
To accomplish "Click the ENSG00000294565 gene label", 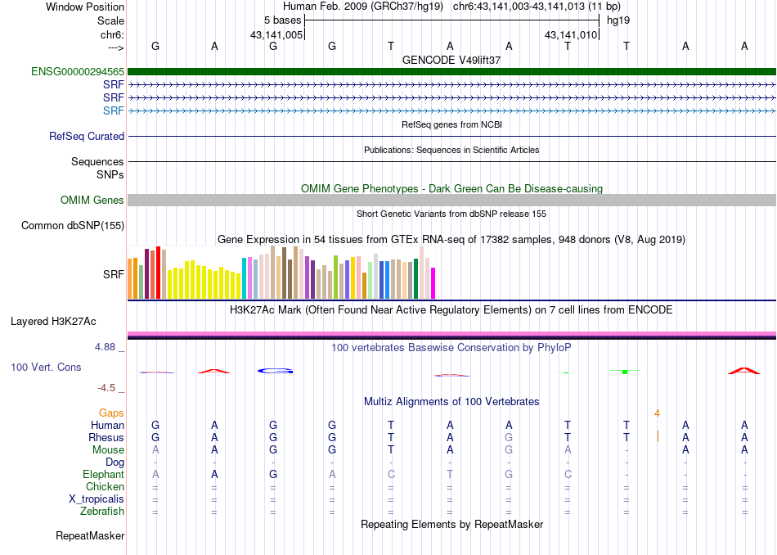I will 78,71.
